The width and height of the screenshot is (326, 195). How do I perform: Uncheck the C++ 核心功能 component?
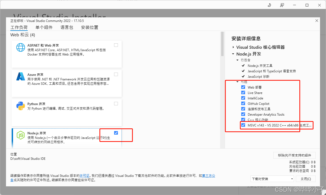pyautogui.click(x=243, y=120)
